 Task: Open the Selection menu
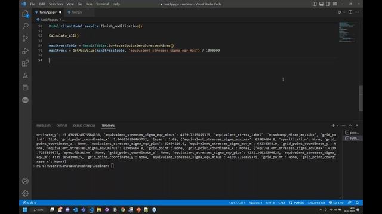[56, 4]
